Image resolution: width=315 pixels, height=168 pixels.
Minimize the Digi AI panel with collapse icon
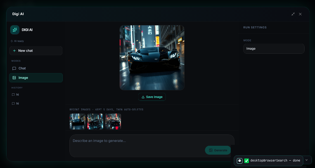[x=293, y=14]
